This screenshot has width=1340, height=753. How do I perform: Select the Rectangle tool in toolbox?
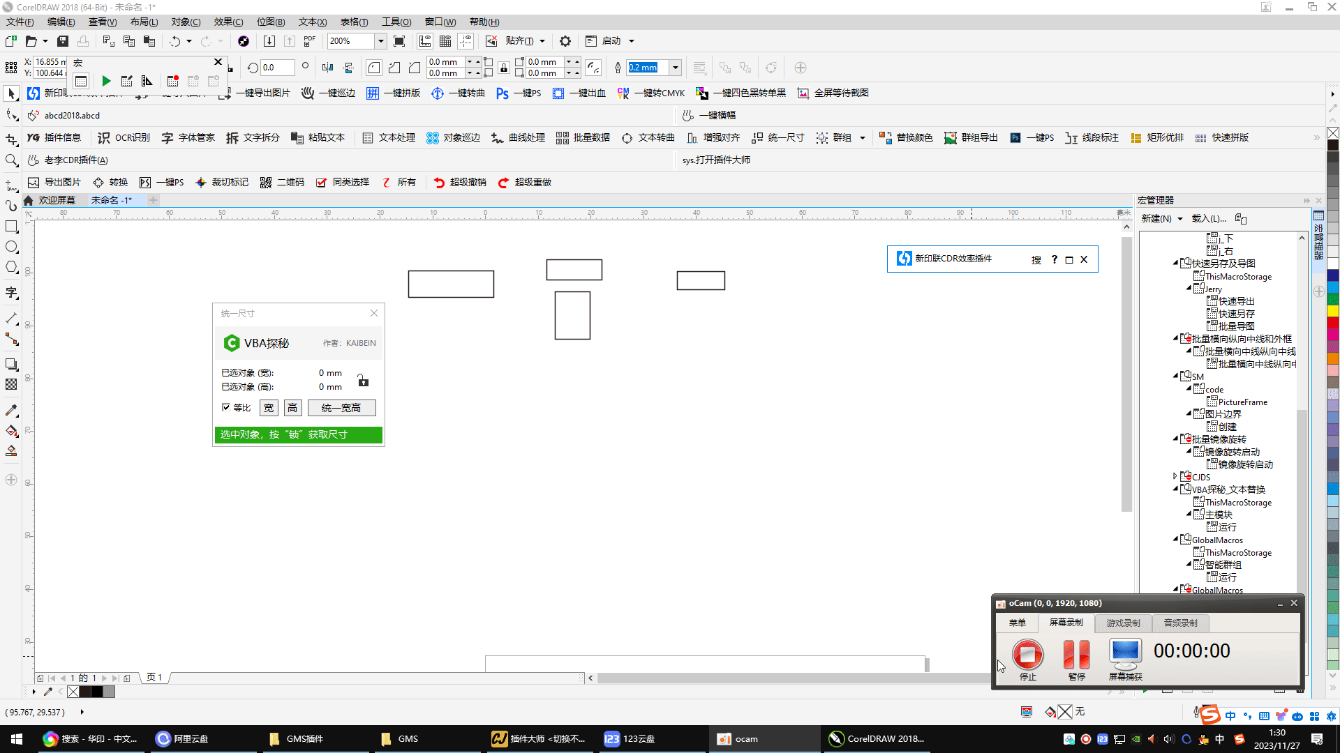pyautogui.click(x=11, y=227)
